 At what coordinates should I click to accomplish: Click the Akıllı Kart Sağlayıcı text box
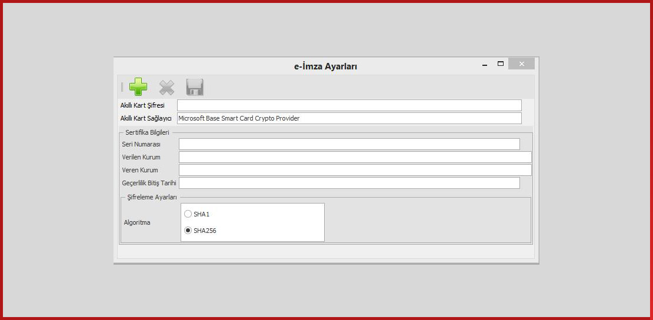[x=349, y=118]
